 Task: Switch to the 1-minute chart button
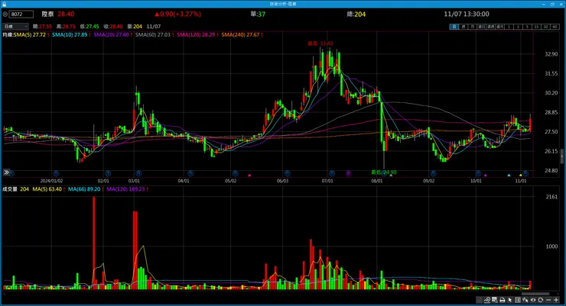click(x=509, y=27)
